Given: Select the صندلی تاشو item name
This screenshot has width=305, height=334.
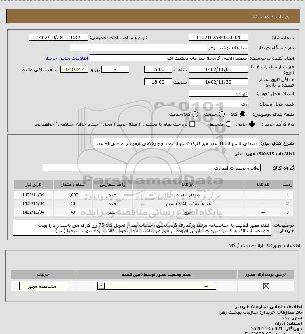Looking at the screenshot, I should (x=188, y=195).
